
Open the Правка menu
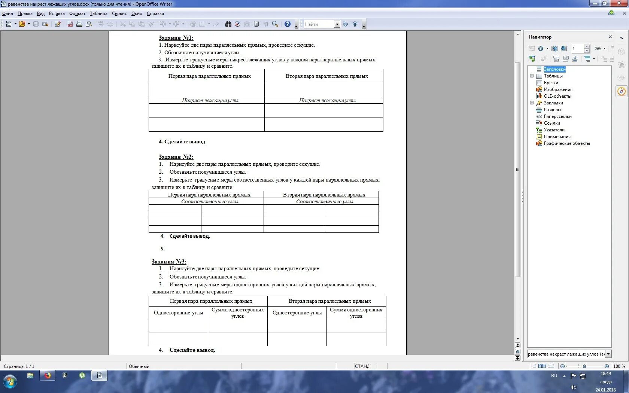[25, 13]
